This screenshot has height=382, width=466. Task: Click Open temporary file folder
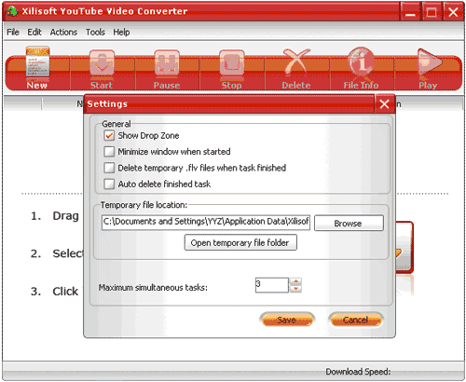click(240, 242)
